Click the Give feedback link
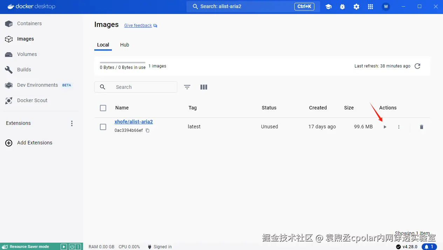Image resolution: width=443 pixels, height=250 pixels. (x=138, y=26)
